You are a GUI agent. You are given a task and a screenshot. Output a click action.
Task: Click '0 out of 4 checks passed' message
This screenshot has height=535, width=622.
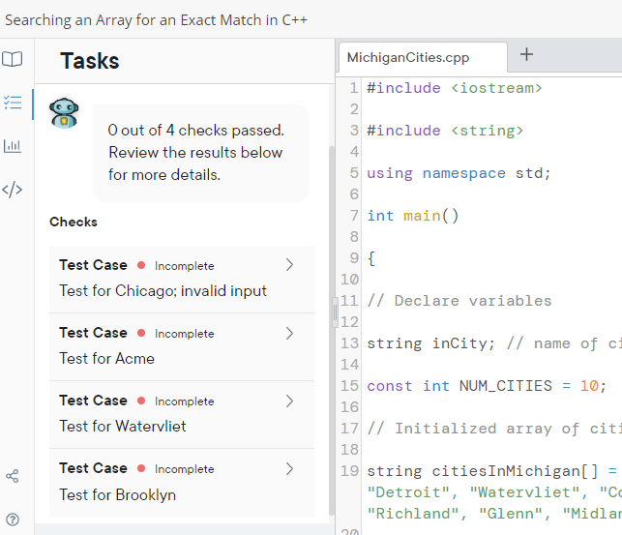(196, 131)
